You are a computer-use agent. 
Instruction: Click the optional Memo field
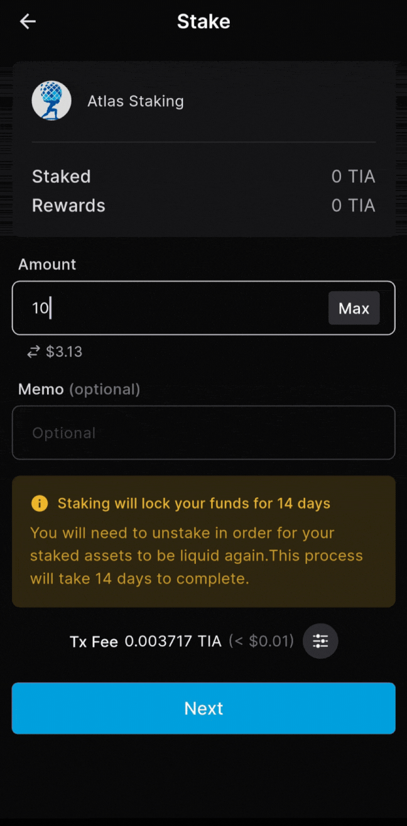tap(203, 432)
